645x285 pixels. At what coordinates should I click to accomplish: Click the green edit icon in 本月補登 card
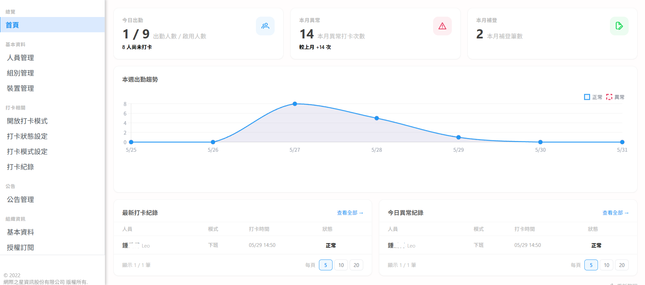pyautogui.click(x=619, y=26)
